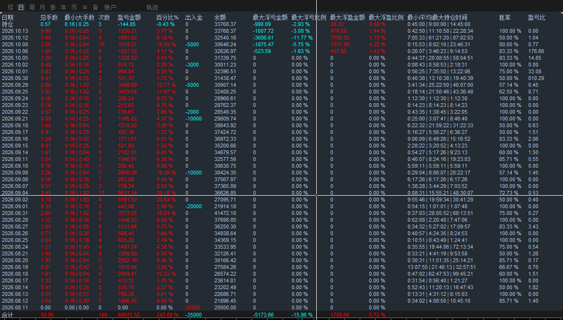Click the 总手数 column header
The height and width of the screenshot is (320, 563).
coord(49,17)
